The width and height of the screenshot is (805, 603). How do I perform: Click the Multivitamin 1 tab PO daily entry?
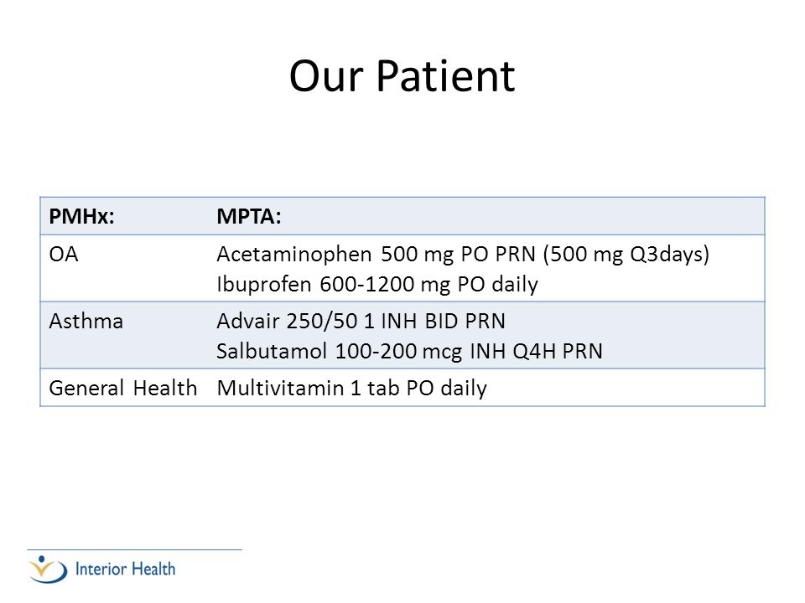click(351, 388)
